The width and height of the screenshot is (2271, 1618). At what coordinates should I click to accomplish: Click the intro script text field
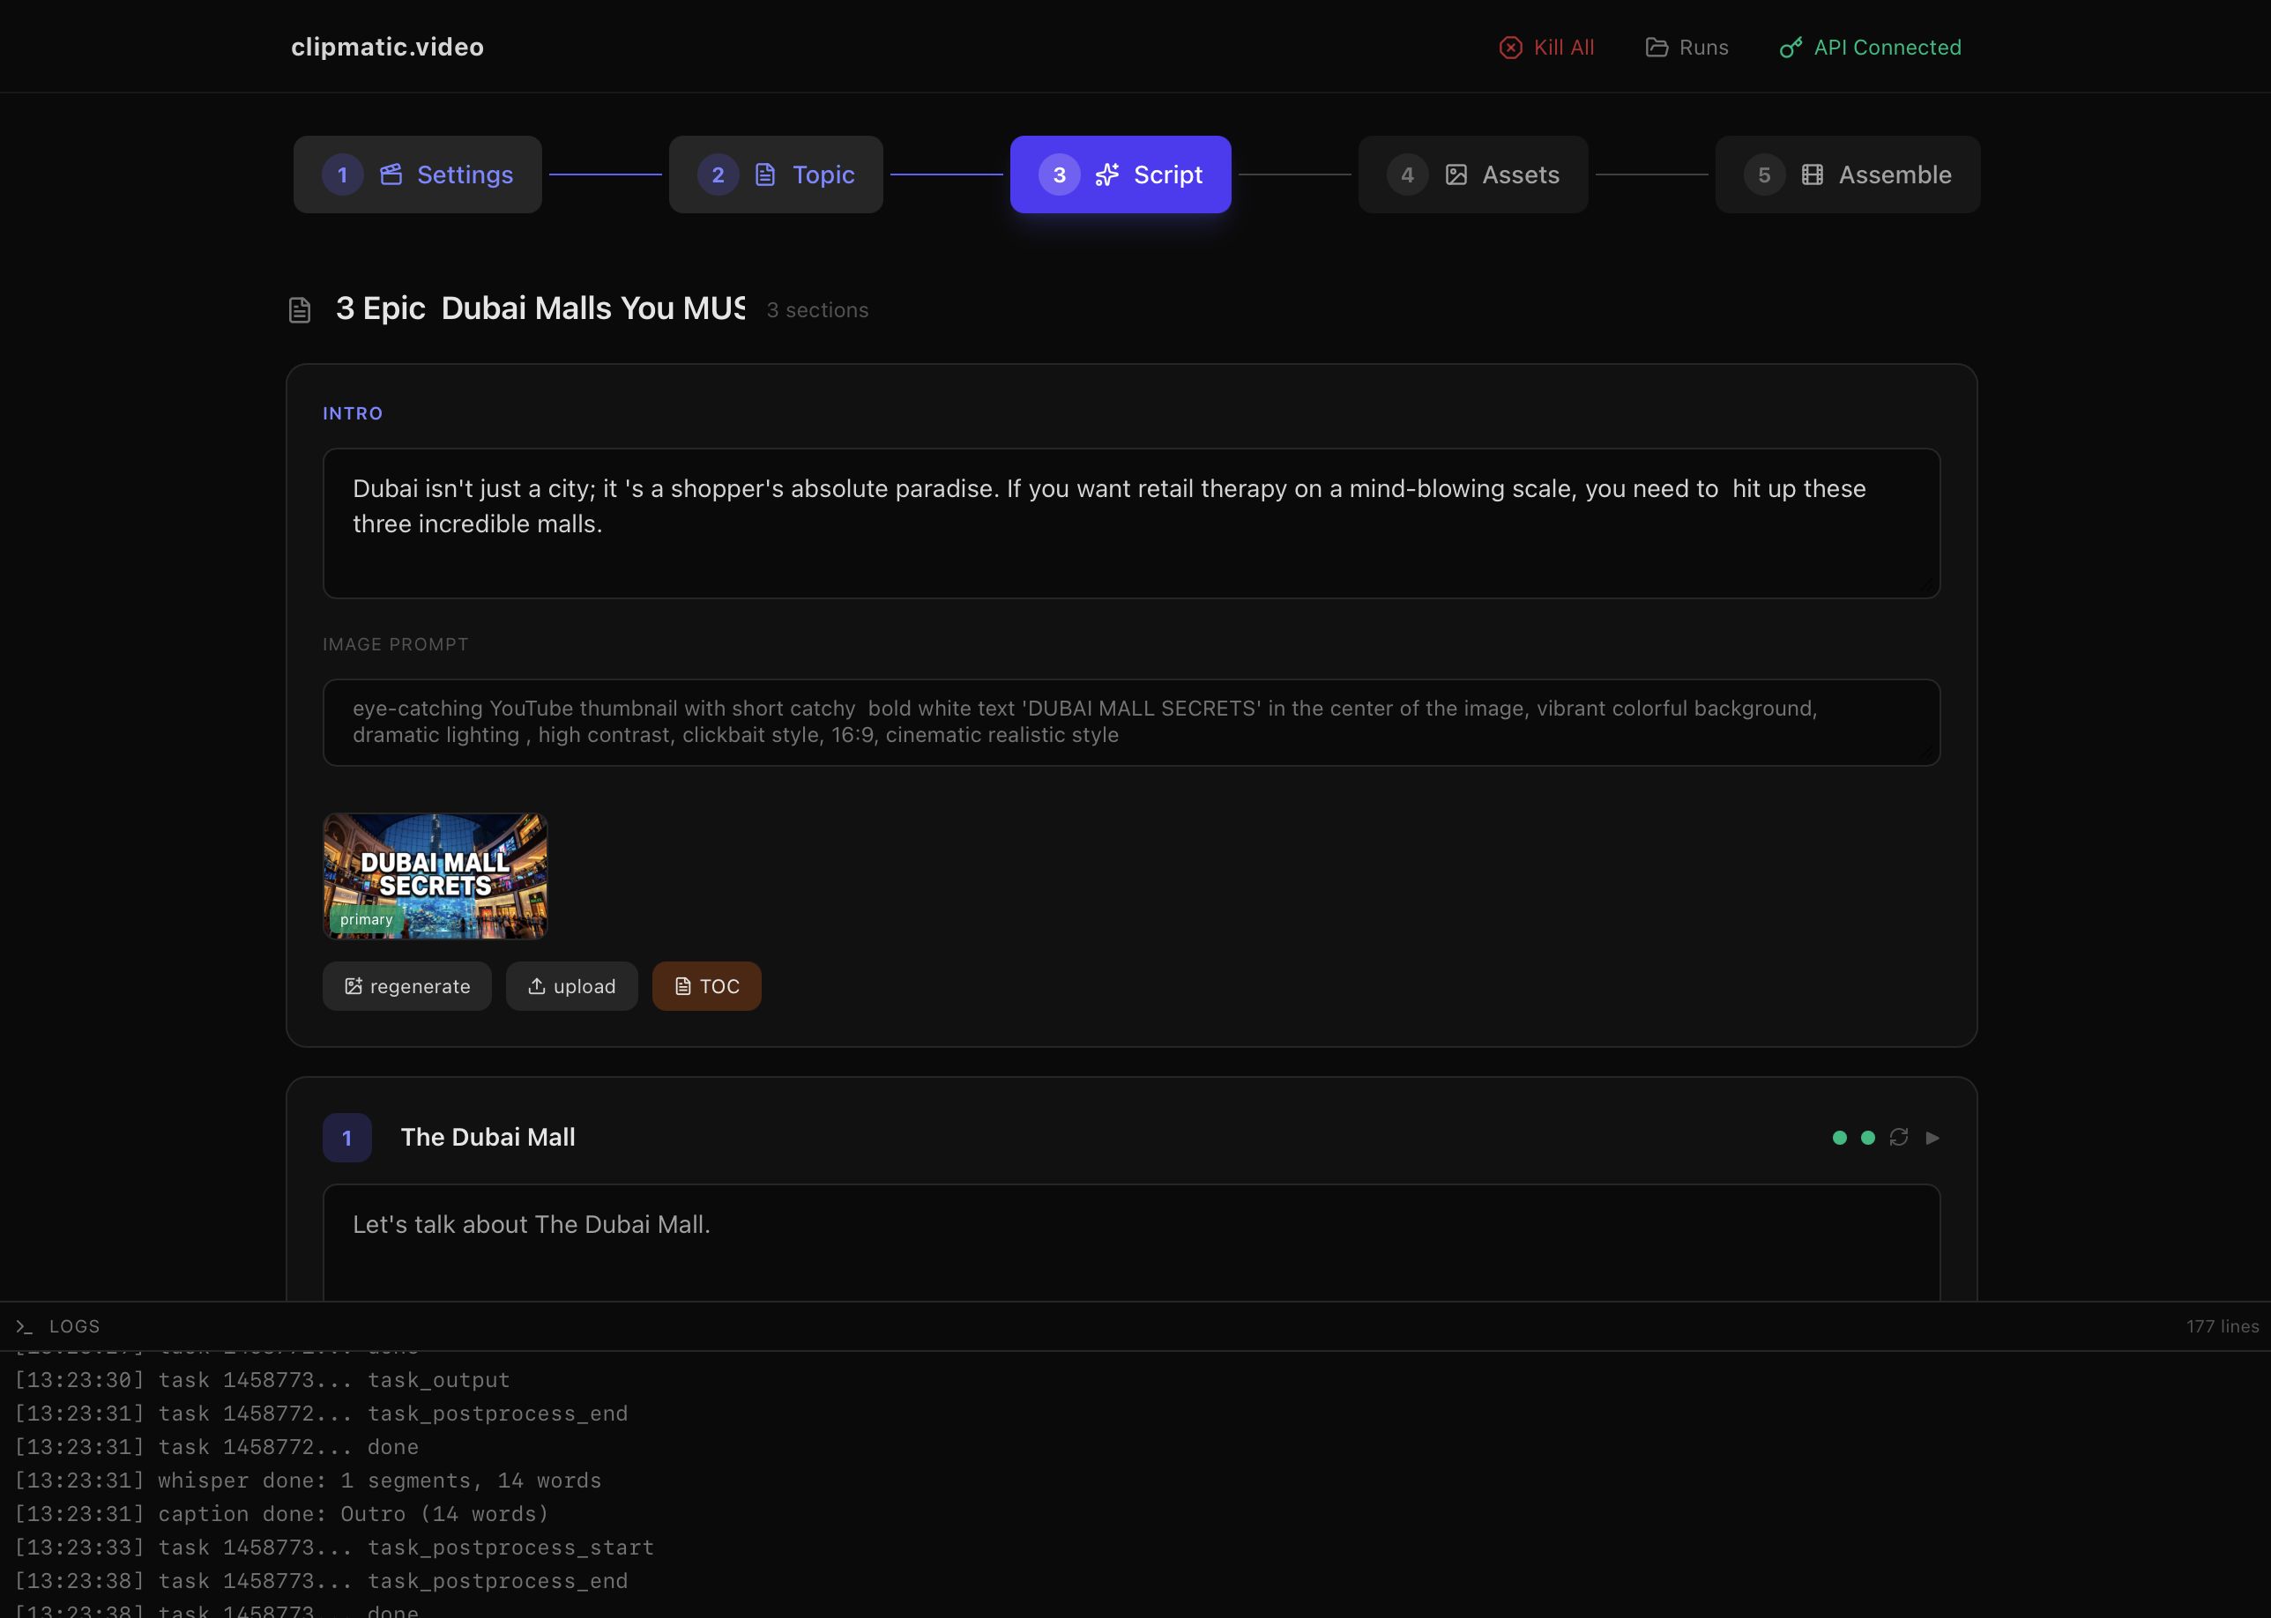click(x=1130, y=523)
